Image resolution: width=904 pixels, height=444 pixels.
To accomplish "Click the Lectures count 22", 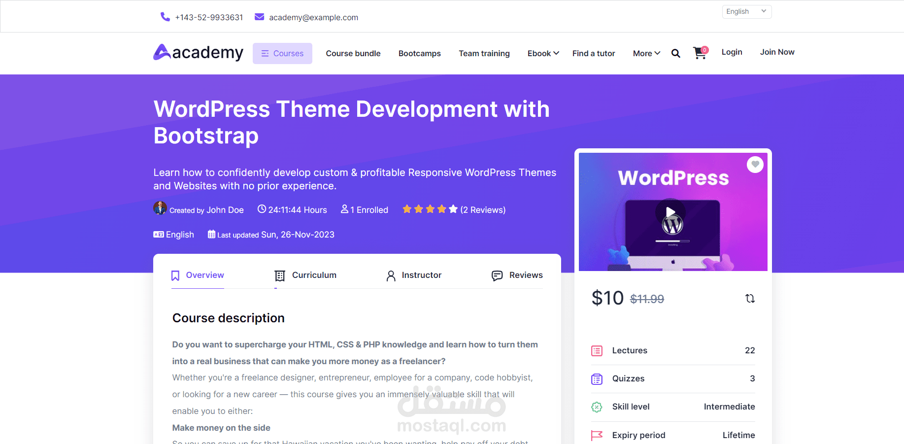I will click(x=750, y=350).
